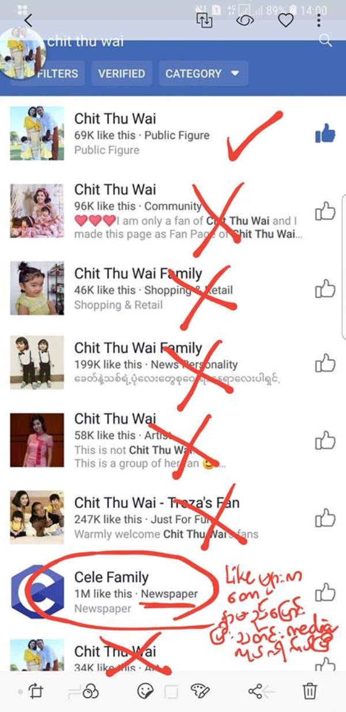Select the crop and rotate tool

pos(35,691)
